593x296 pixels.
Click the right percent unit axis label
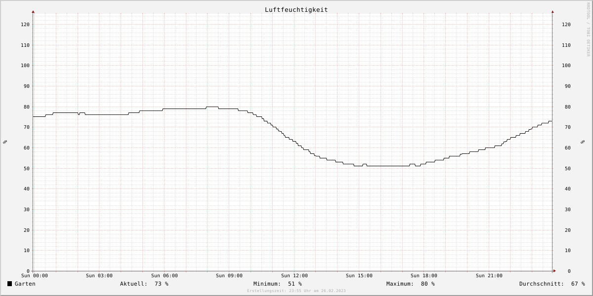coord(583,142)
